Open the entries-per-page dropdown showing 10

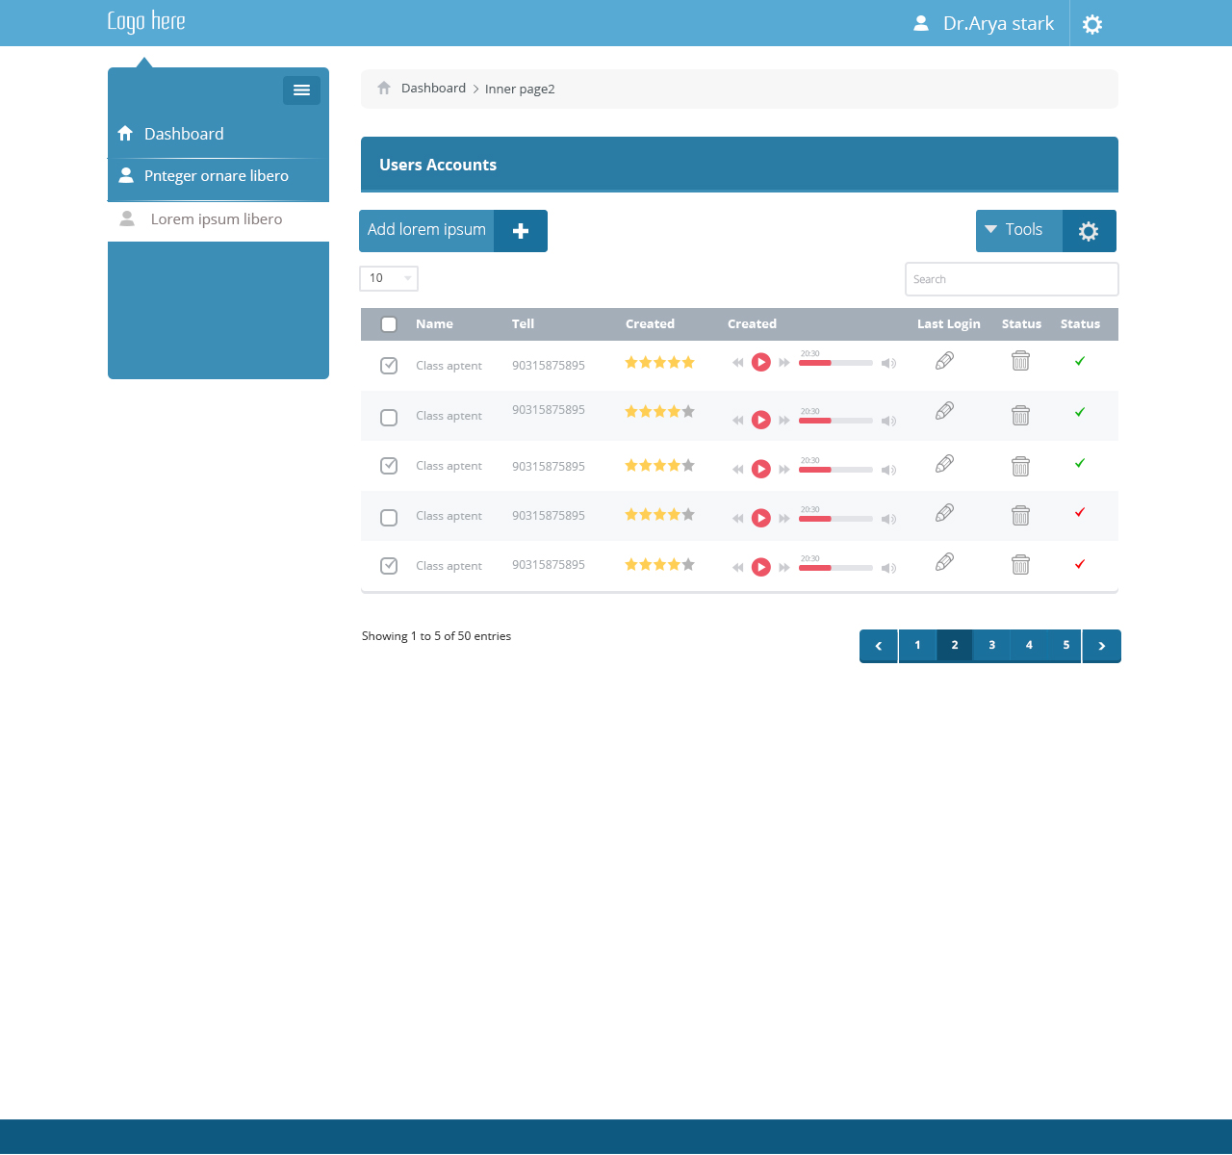[389, 278]
